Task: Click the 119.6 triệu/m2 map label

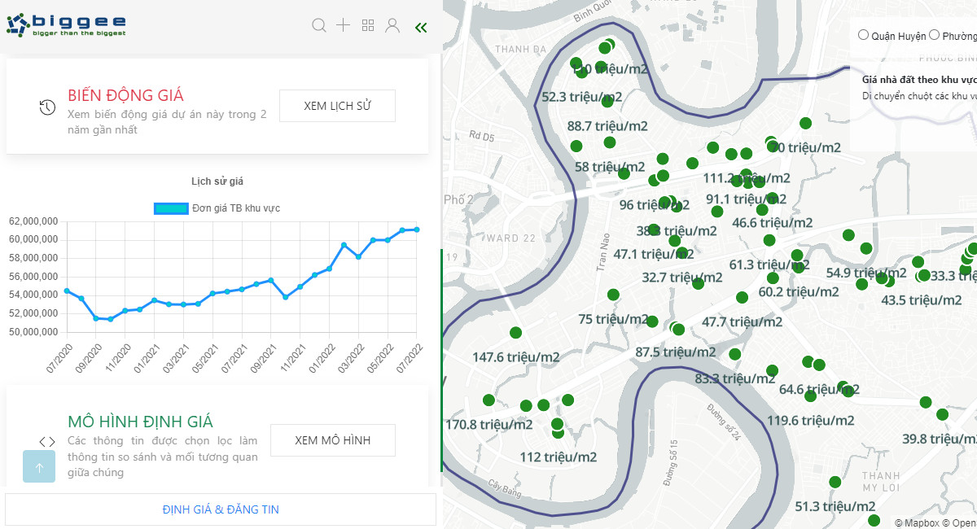Action: point(811,421)
